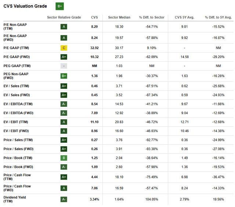Click the A+ grade badge for Price / Sales (TTM)
The width and height of the screenshot is (235, 207).
click(x=64, y=140)
